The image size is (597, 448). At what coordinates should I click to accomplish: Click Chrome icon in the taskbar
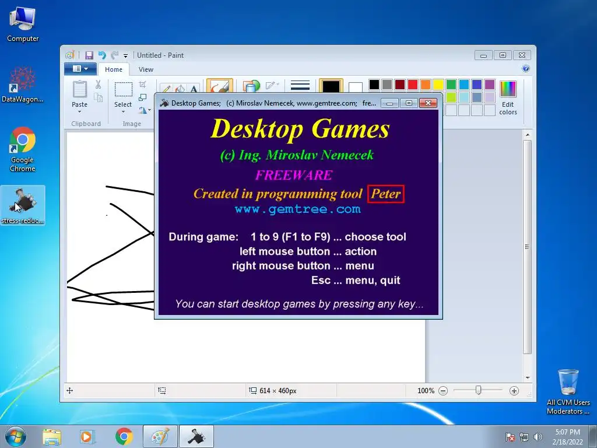[x=124, y=436]
